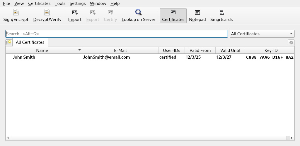Open the Window menu
The width and height of the screenshot is (300, 146).
coord(98,4)
